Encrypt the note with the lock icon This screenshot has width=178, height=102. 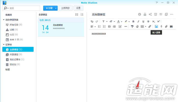[x=145, y=14]
